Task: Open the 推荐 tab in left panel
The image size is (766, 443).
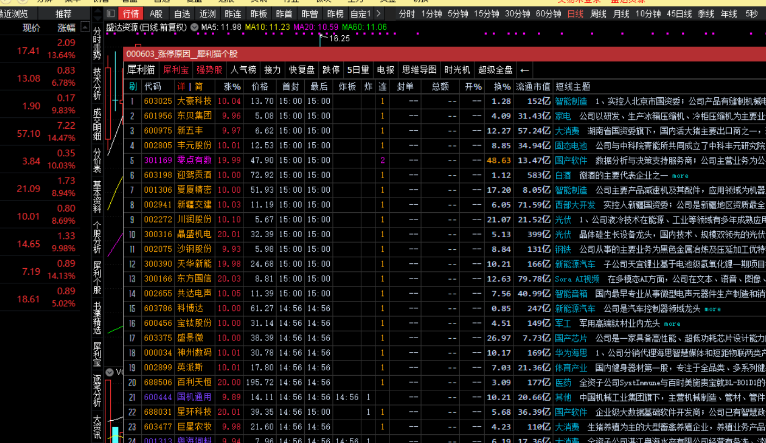Action: point(64,14)
